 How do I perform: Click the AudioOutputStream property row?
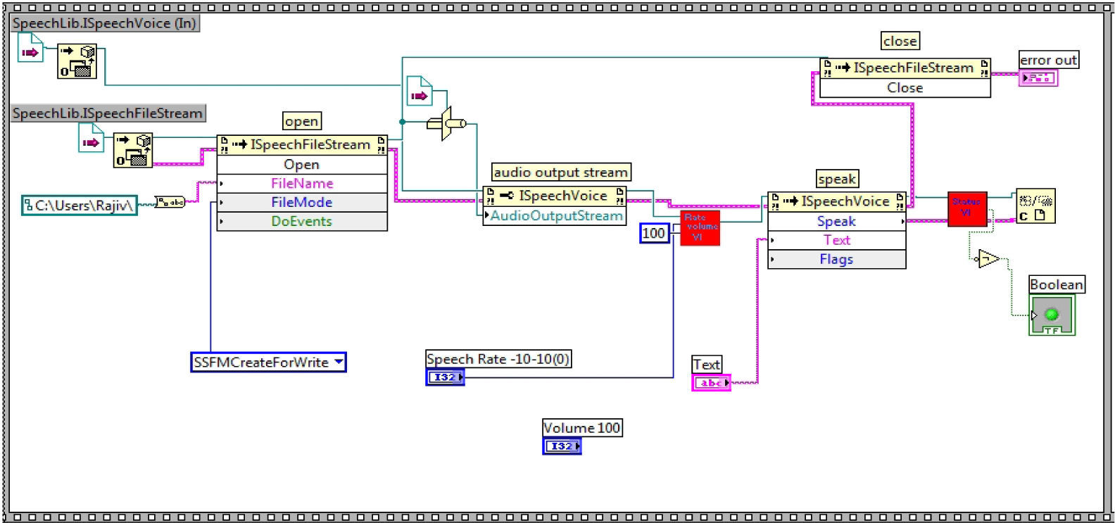click(555, 215)
